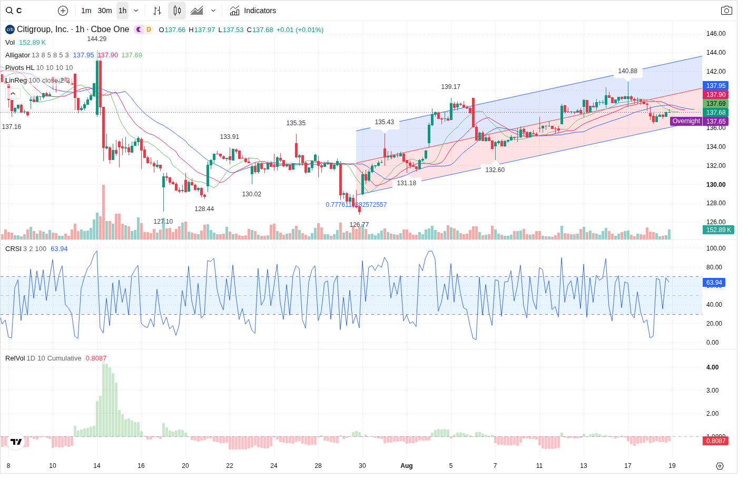Click the 133.91 pivot high label
The image size is (748, 500).
229,137
